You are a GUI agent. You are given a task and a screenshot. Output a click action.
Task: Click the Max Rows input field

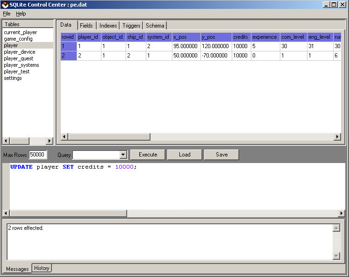click(38, 155)
